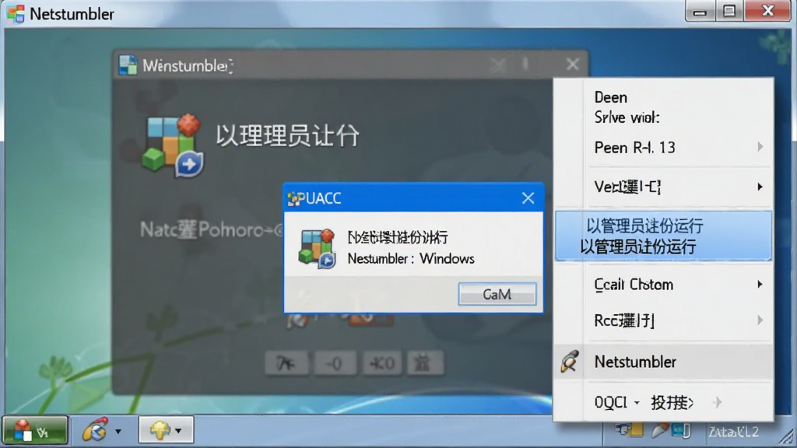
Task: Click the 以理理员让份 heading in Winstumbler
Action: pos(287,135)
